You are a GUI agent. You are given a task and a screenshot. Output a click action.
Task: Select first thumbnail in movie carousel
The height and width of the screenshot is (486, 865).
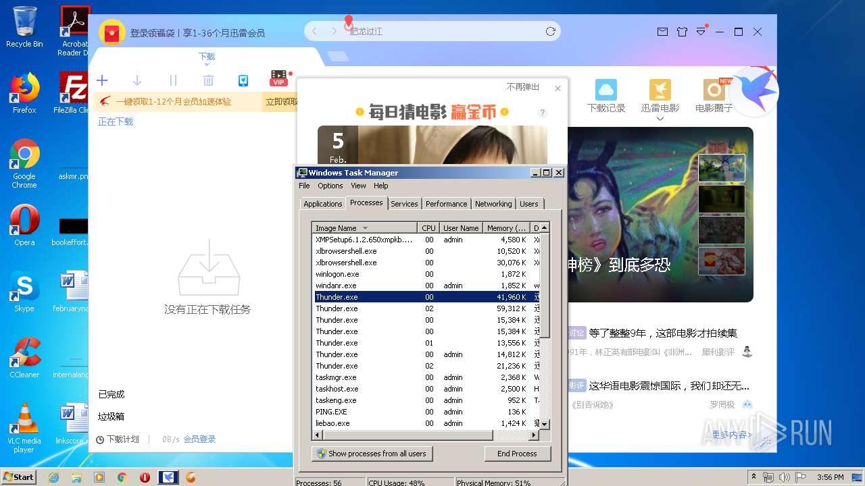pyautogui.click(x=722, y=169)
